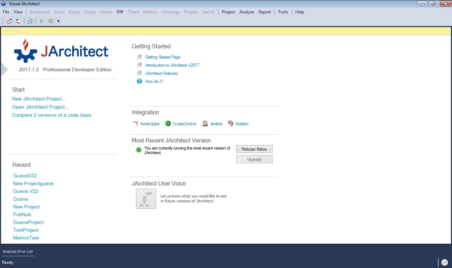The image size is (452, 268).
Task: Click the magnifier-over-documents toolbar icon
Action: [30, 21]
